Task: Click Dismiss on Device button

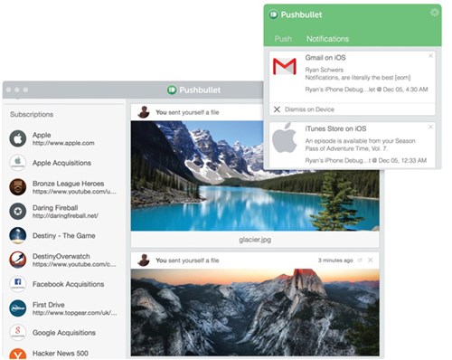Action: coord(304,109)
